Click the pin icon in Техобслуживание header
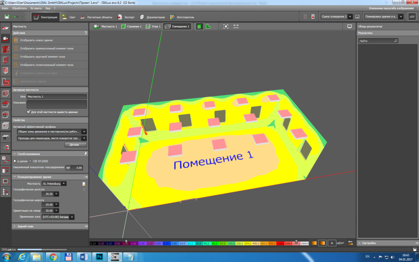Viewport: 419px width, 262px height. pos(86,154)
